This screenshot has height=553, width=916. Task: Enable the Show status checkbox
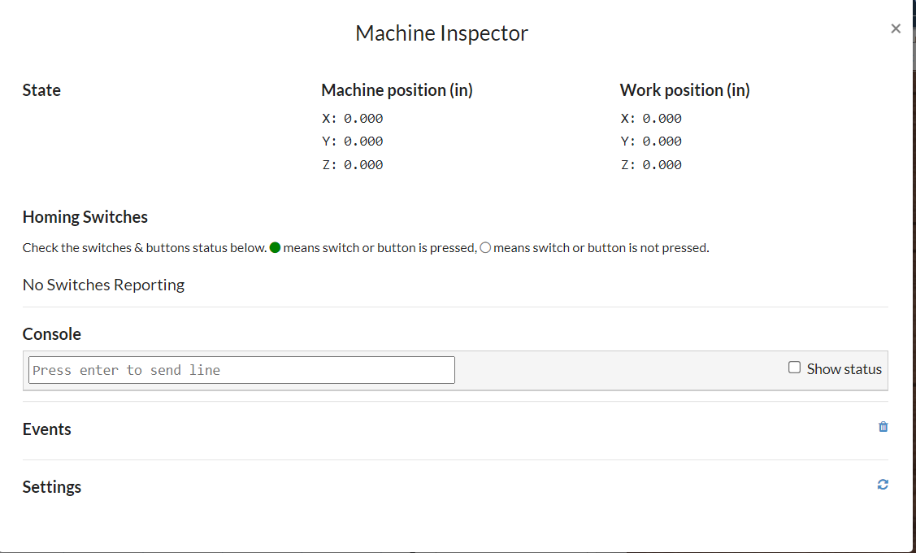(x=794, y=368)
